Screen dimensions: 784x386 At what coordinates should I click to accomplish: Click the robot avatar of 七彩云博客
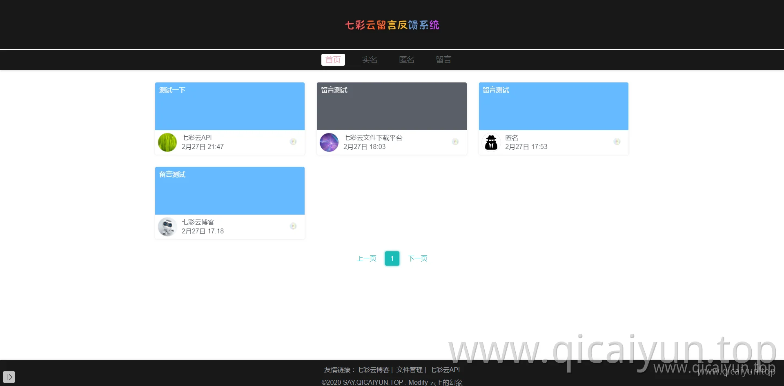click(x=167, y=227)
